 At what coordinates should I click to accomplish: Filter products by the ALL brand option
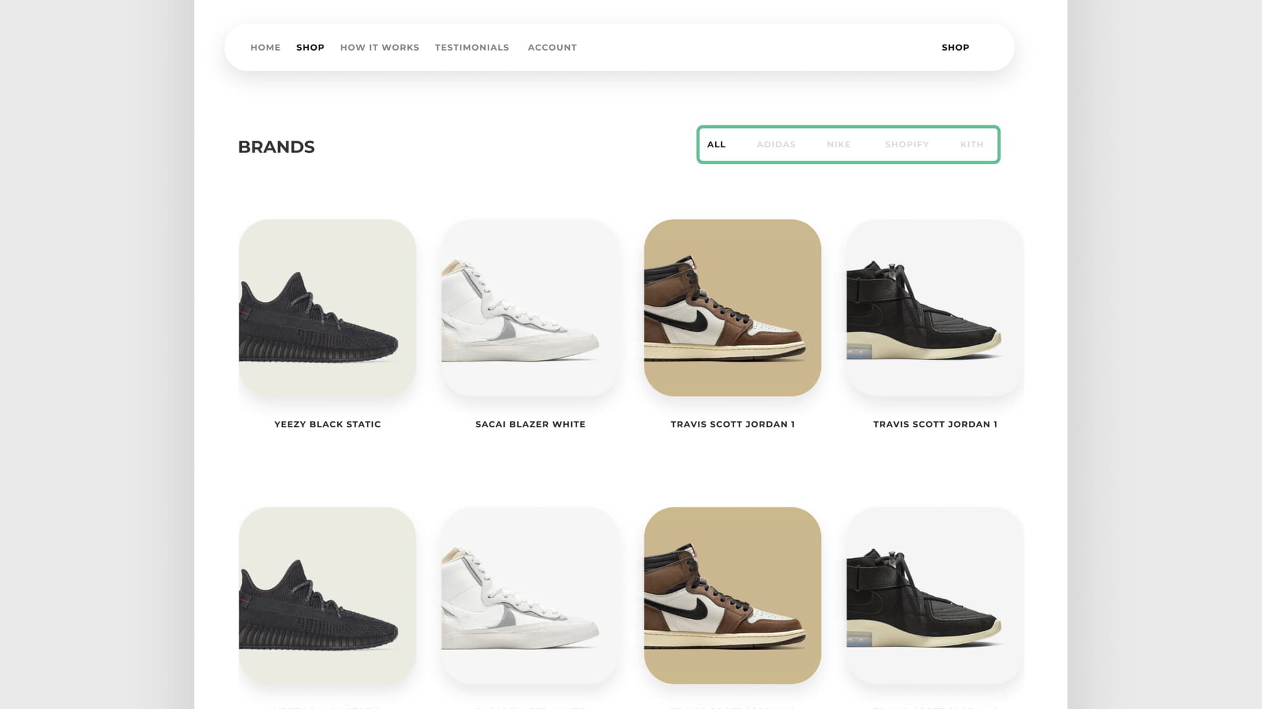716,144
